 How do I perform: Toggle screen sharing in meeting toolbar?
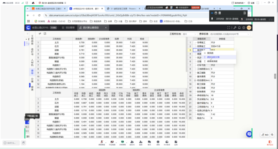point(122,143)
